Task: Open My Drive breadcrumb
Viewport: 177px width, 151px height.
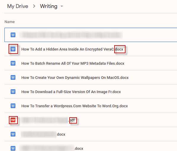Action: point(17,6)
